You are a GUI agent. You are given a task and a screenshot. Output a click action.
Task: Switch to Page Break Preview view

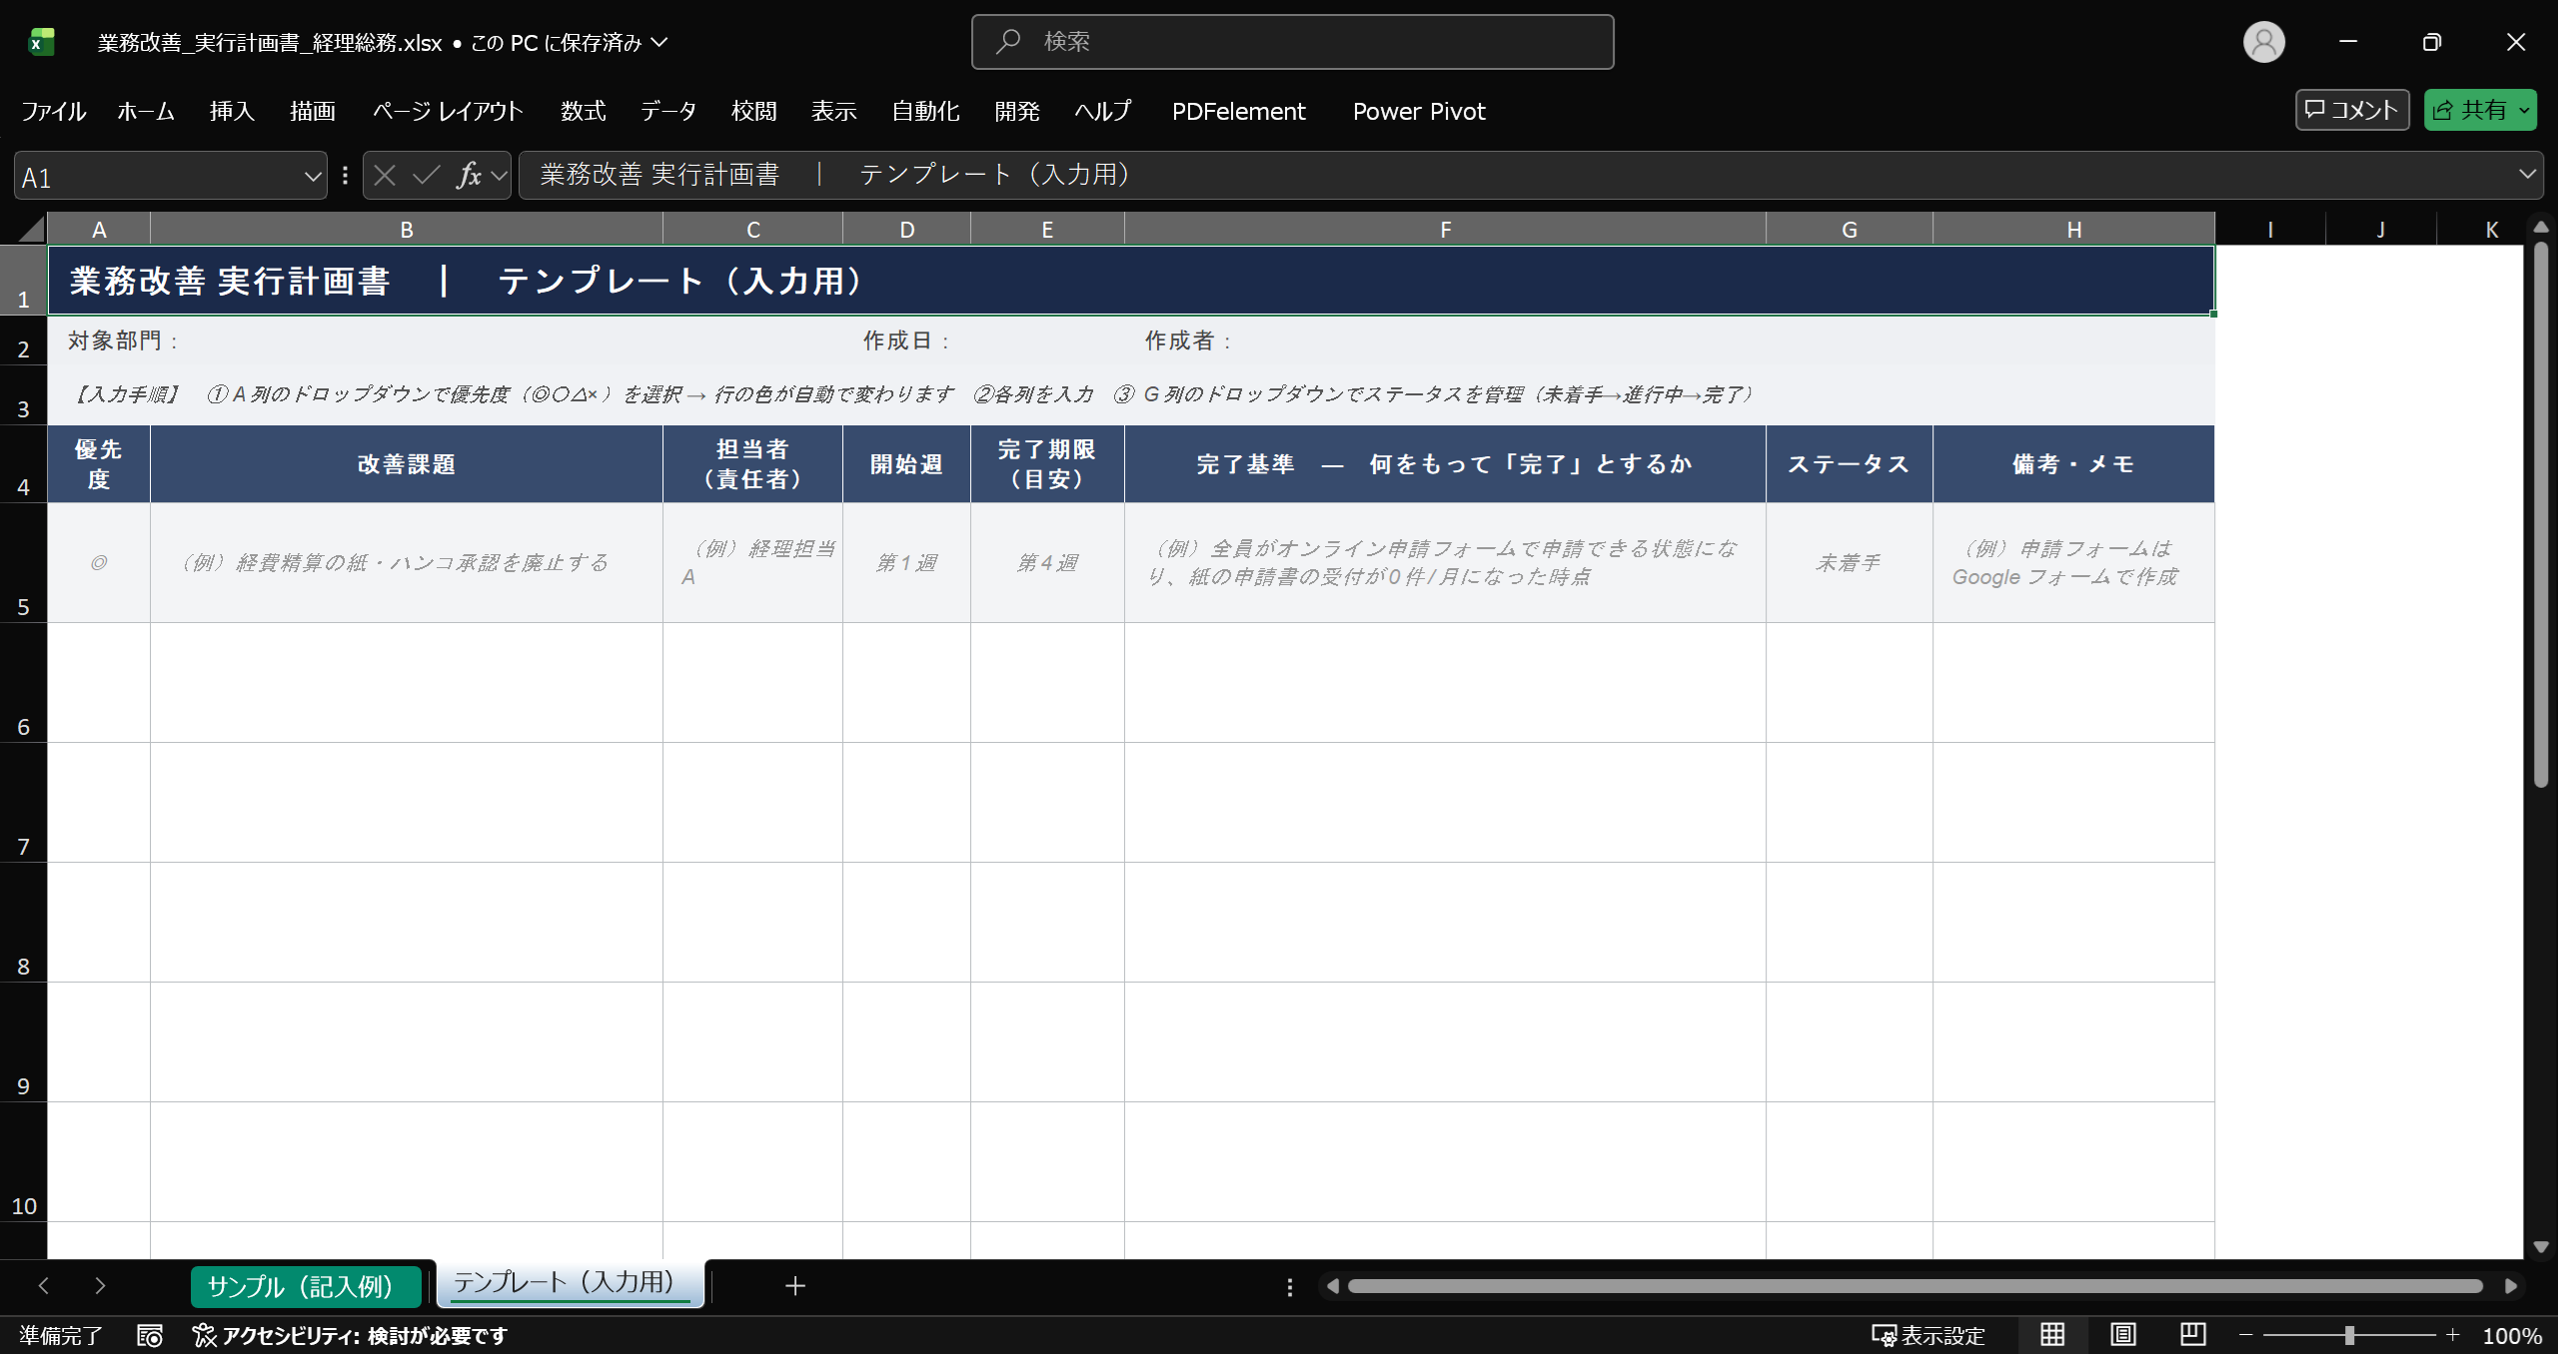2192,1335
